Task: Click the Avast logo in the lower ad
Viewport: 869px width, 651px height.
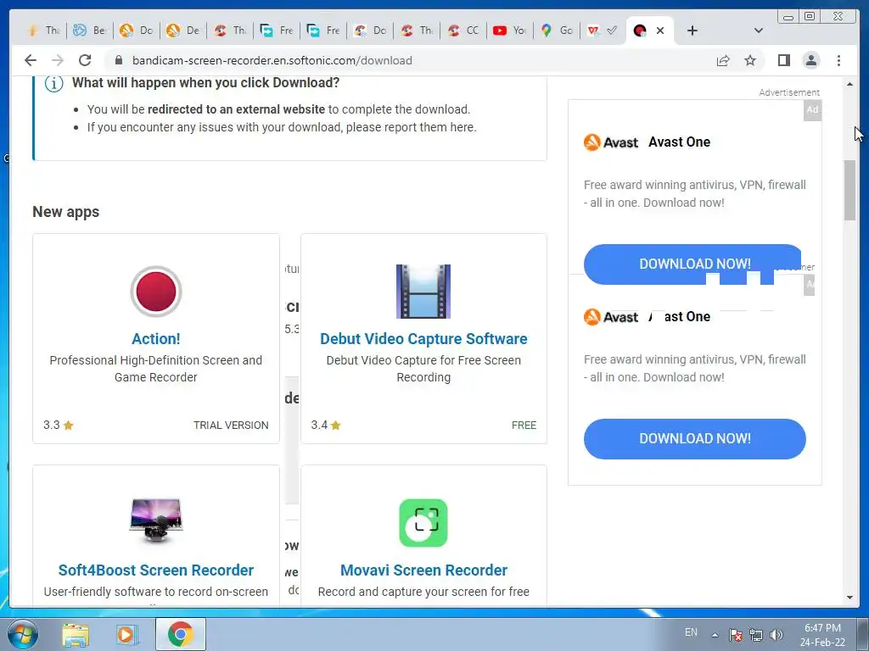Action: [611, 317]
